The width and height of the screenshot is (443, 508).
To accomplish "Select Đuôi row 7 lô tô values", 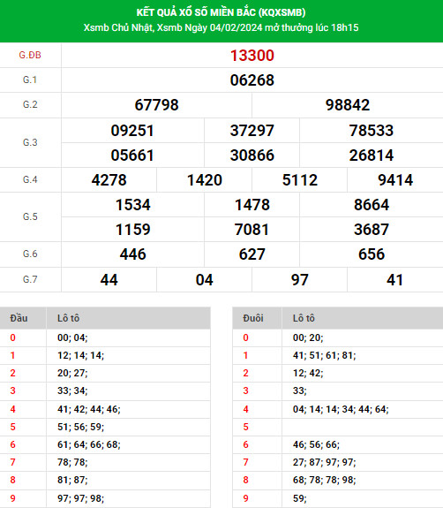I will coord(324,462).
